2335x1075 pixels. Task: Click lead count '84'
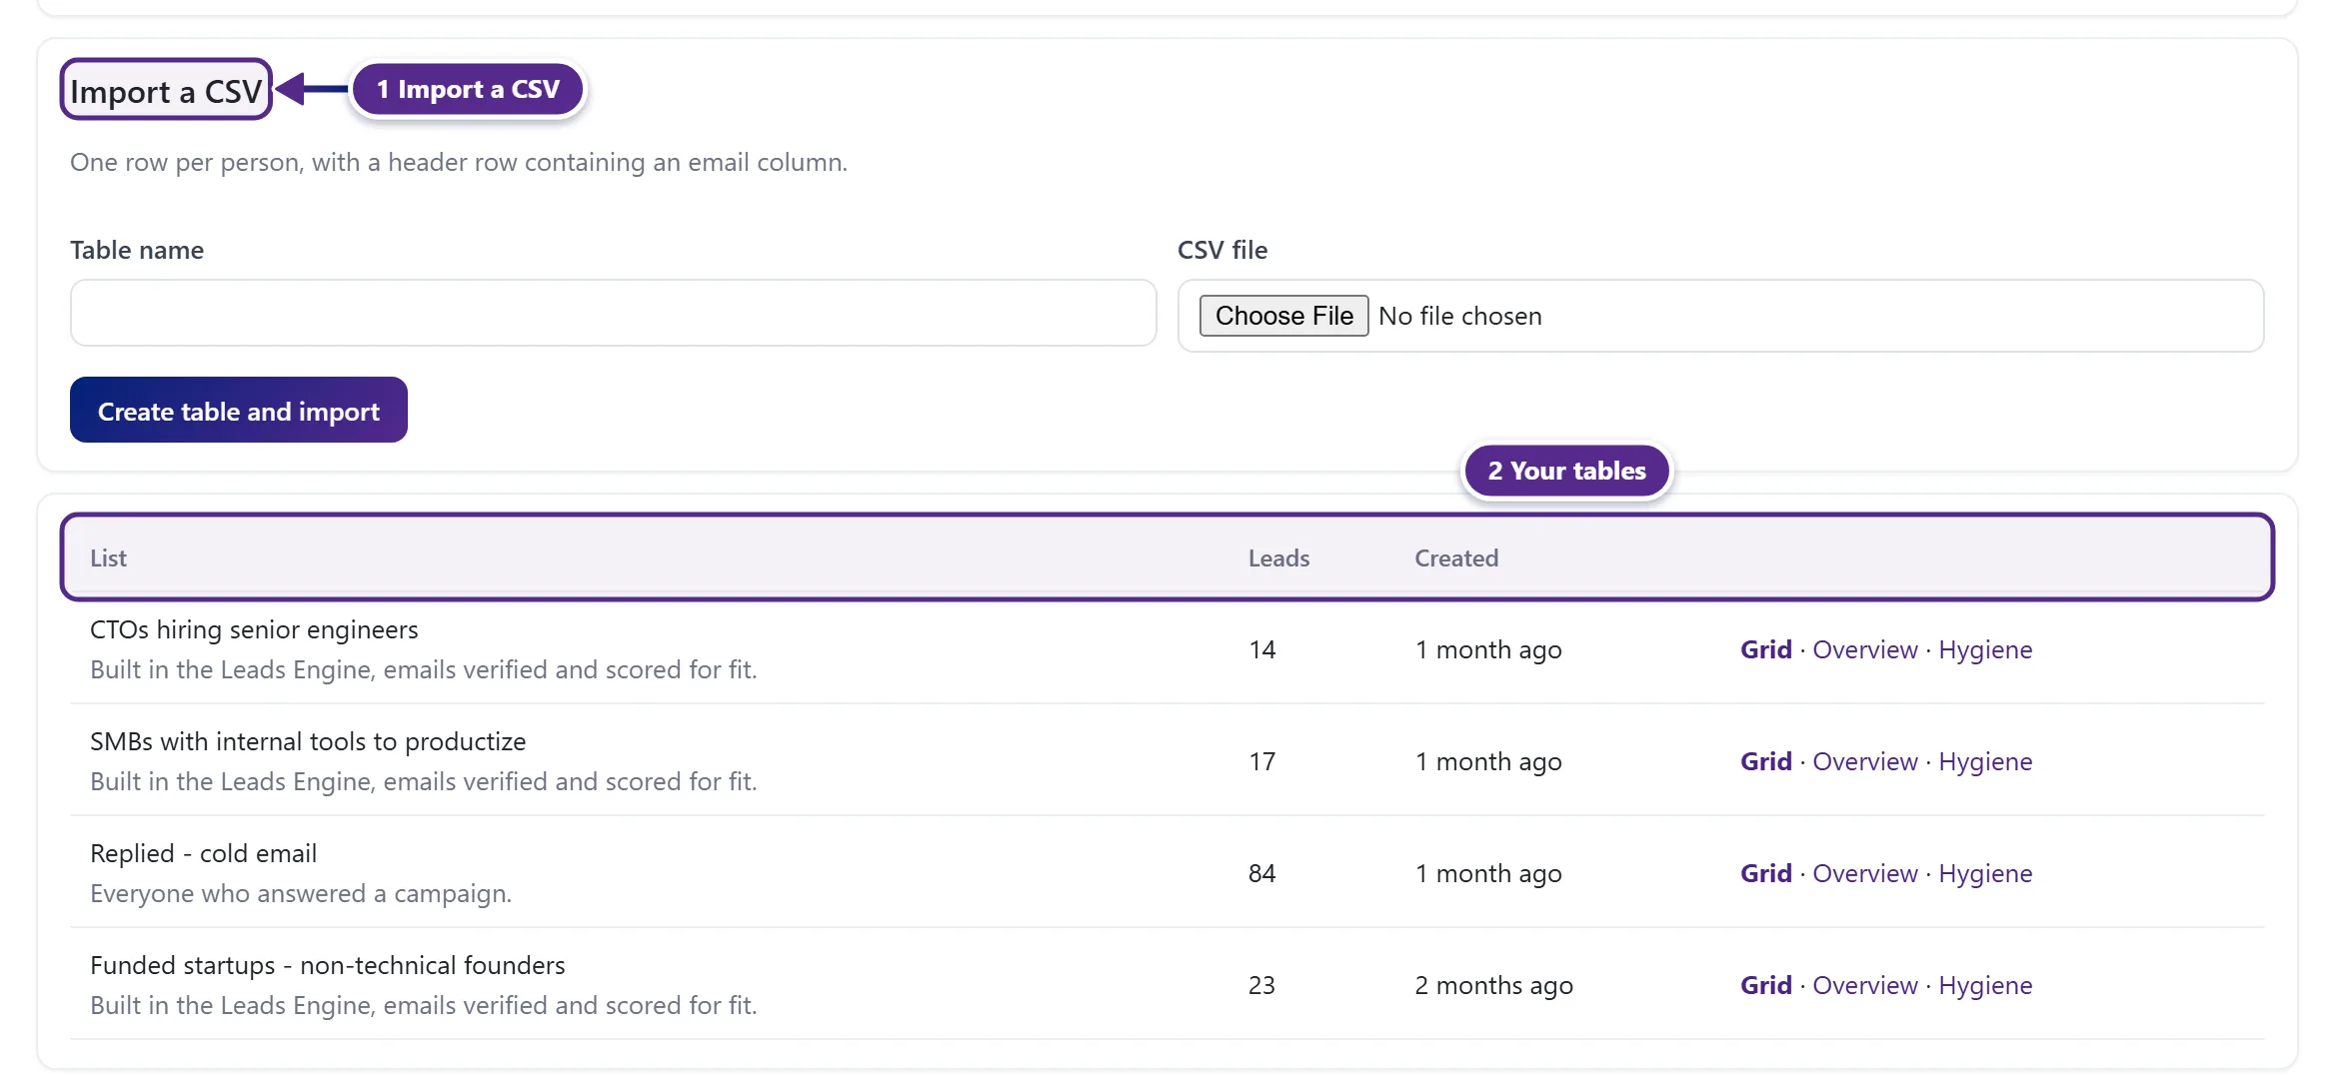click(1261, 873)
